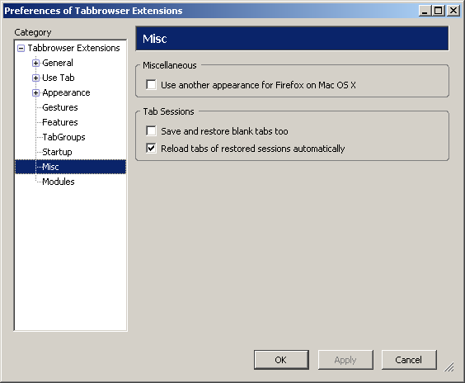Confirm preferences with the OK button

pos(281,360)
